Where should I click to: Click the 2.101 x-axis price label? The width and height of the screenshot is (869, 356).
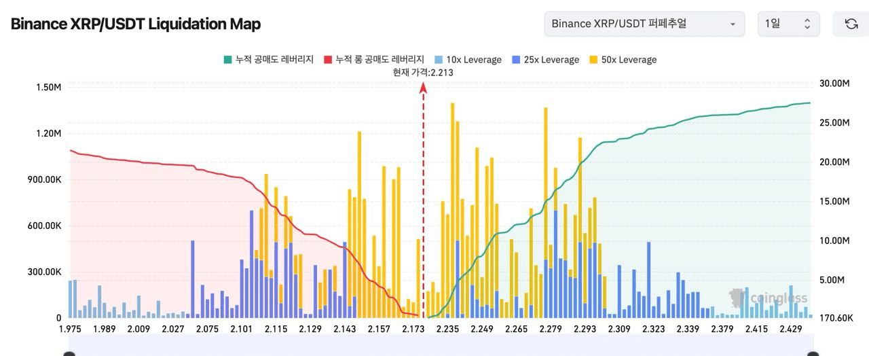click(241, 329)
